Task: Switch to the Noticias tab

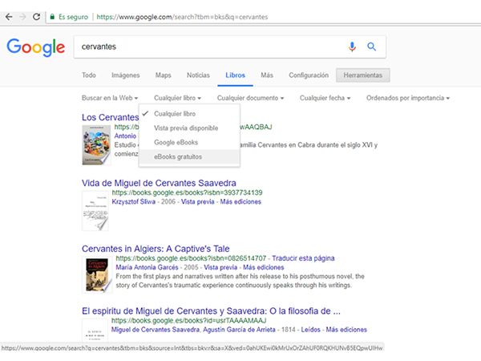Action: 198,75
